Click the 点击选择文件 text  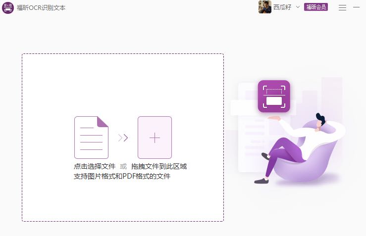pos(95,166)
